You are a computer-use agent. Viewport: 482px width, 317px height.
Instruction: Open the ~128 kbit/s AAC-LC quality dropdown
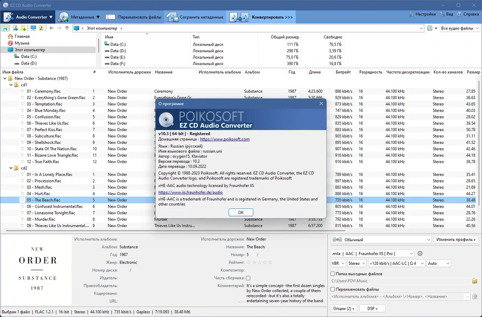point(397,264)
